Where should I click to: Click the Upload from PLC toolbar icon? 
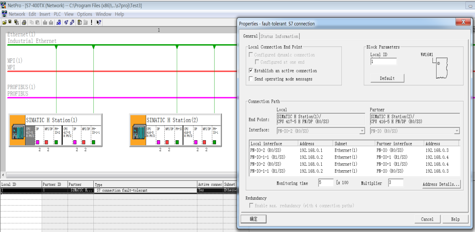pyautogui.click(x=51, y=22)
